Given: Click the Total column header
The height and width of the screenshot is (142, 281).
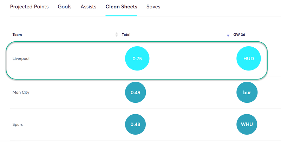Looking at the screenshot, I should pyautogui.click(x=126, y=35).
